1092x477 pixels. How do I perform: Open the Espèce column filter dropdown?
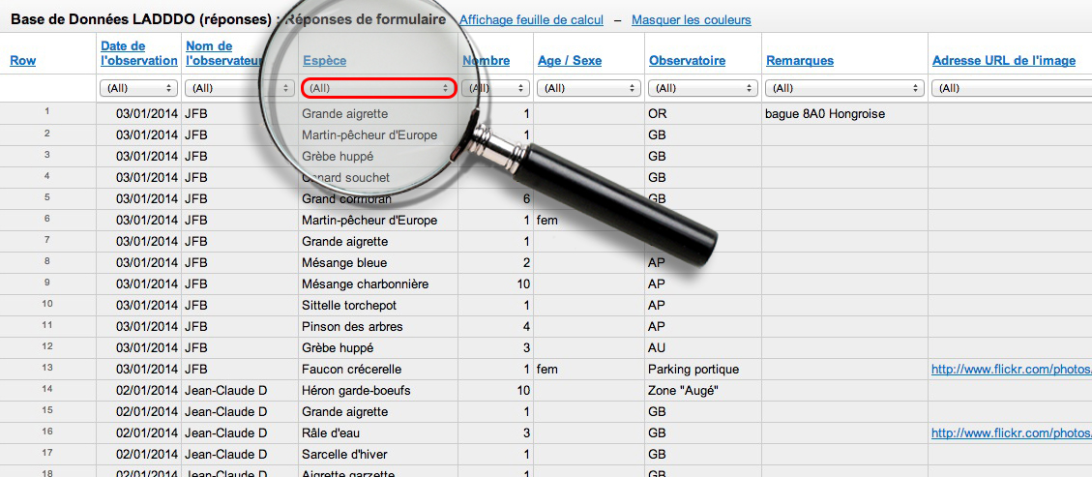pos(378,88)
